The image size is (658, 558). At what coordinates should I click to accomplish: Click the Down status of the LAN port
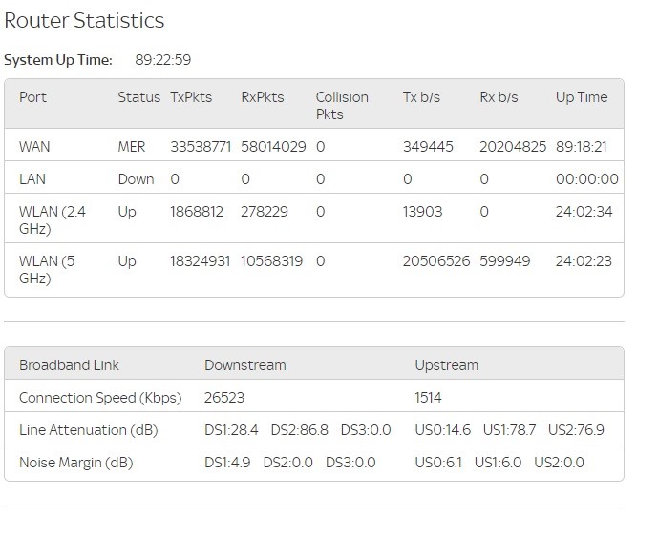coord(136,179)
